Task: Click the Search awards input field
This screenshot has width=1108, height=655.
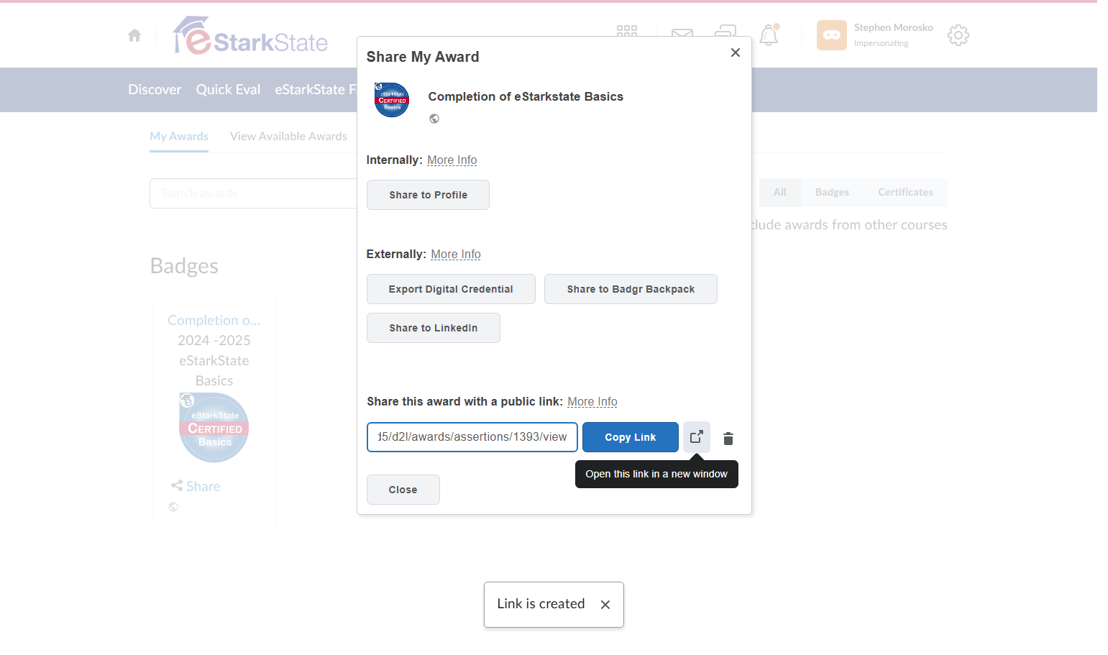Action: [253, 193]
